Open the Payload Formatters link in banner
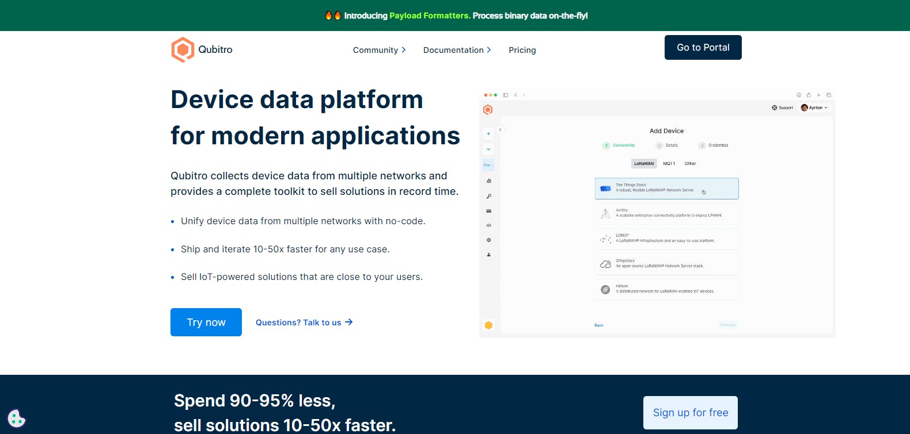910x434 pixels. tap(430, 16)
